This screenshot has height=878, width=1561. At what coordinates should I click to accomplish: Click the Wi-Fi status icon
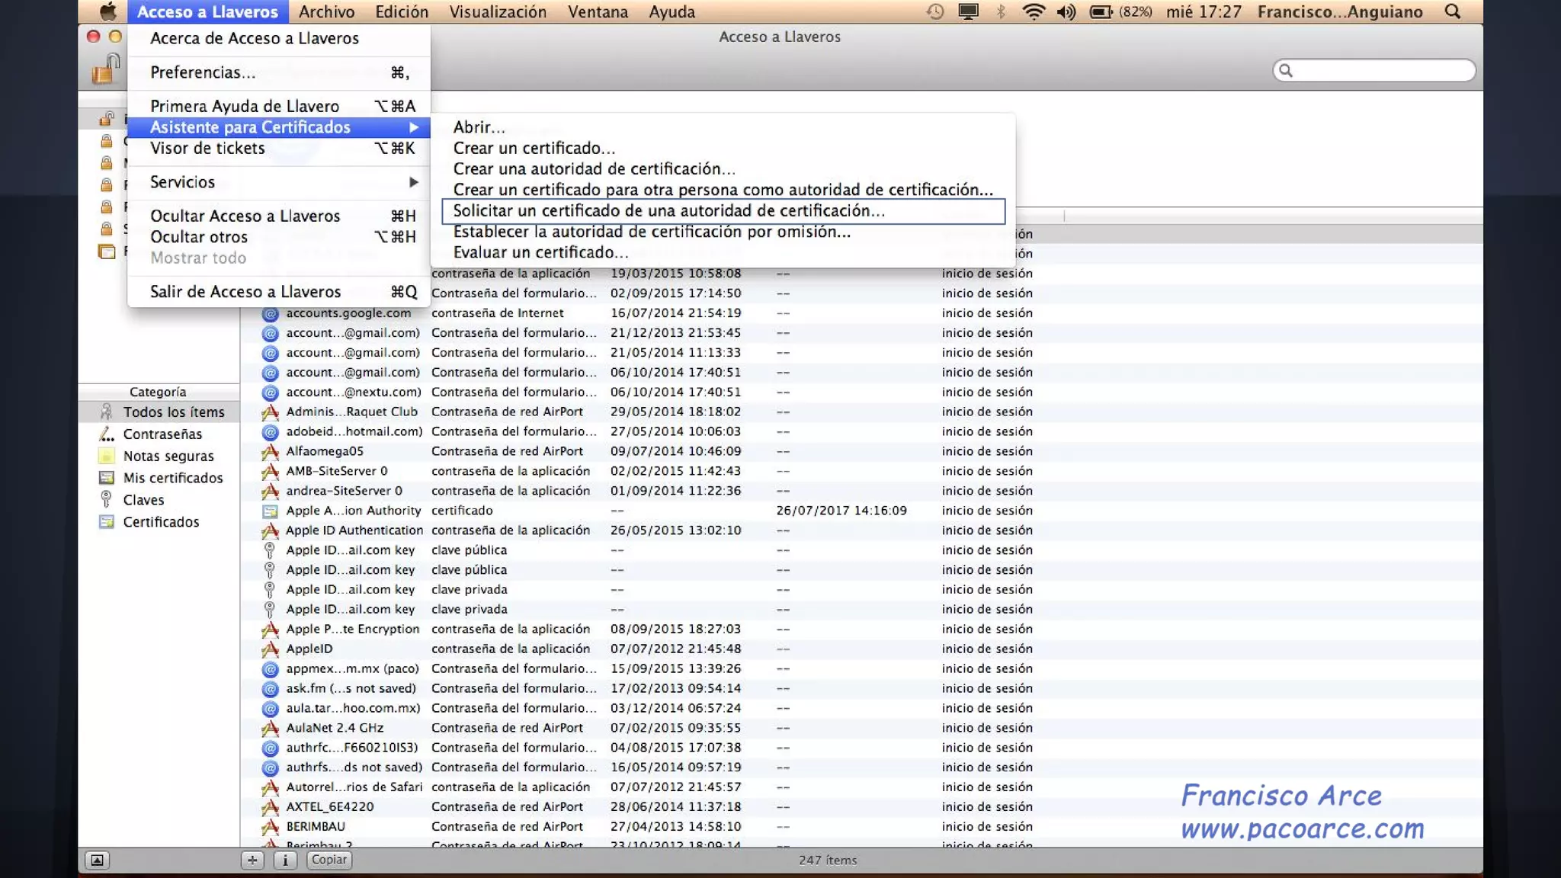click(1033, 11)
